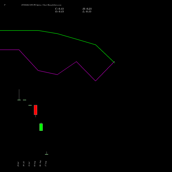Click the 'PATANJALI 205 PE Option Chart' title text
172x172 pixels.
[x=33, y=5]
